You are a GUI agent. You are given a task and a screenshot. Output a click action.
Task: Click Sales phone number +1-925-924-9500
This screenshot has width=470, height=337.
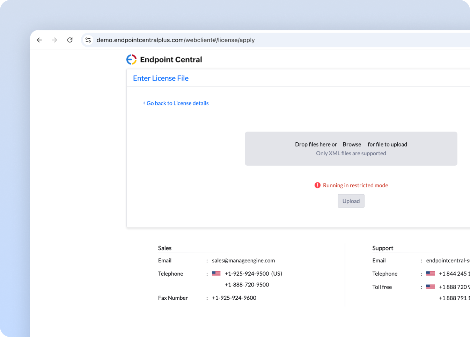[247, 274]
